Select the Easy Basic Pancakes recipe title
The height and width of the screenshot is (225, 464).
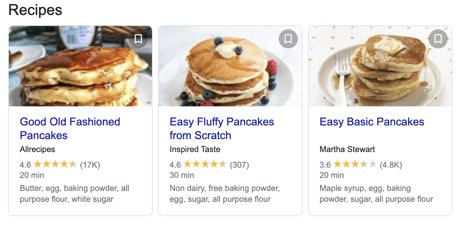tap(372, 122)
